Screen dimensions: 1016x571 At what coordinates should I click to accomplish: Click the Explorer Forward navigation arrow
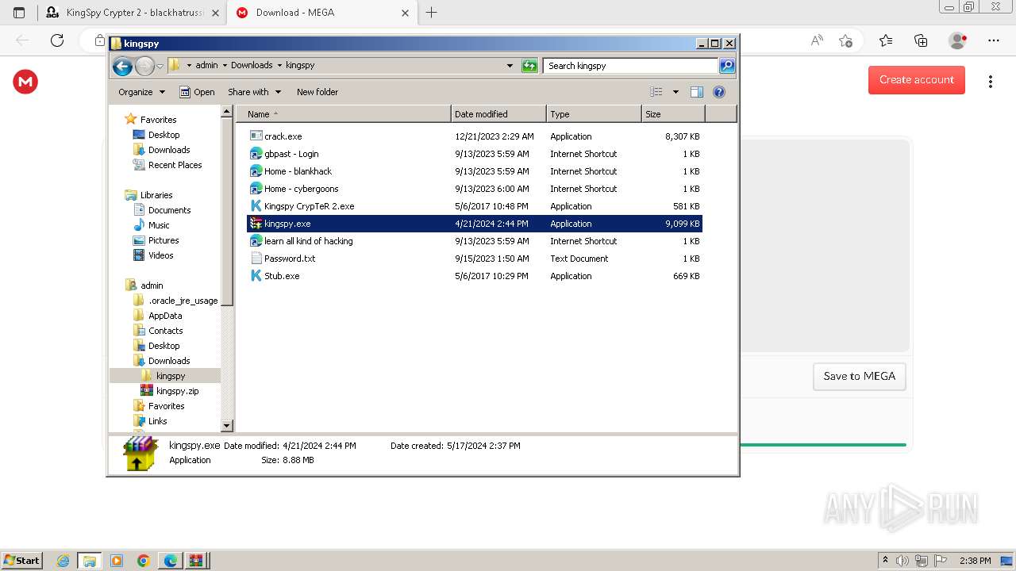click(144, 66)
